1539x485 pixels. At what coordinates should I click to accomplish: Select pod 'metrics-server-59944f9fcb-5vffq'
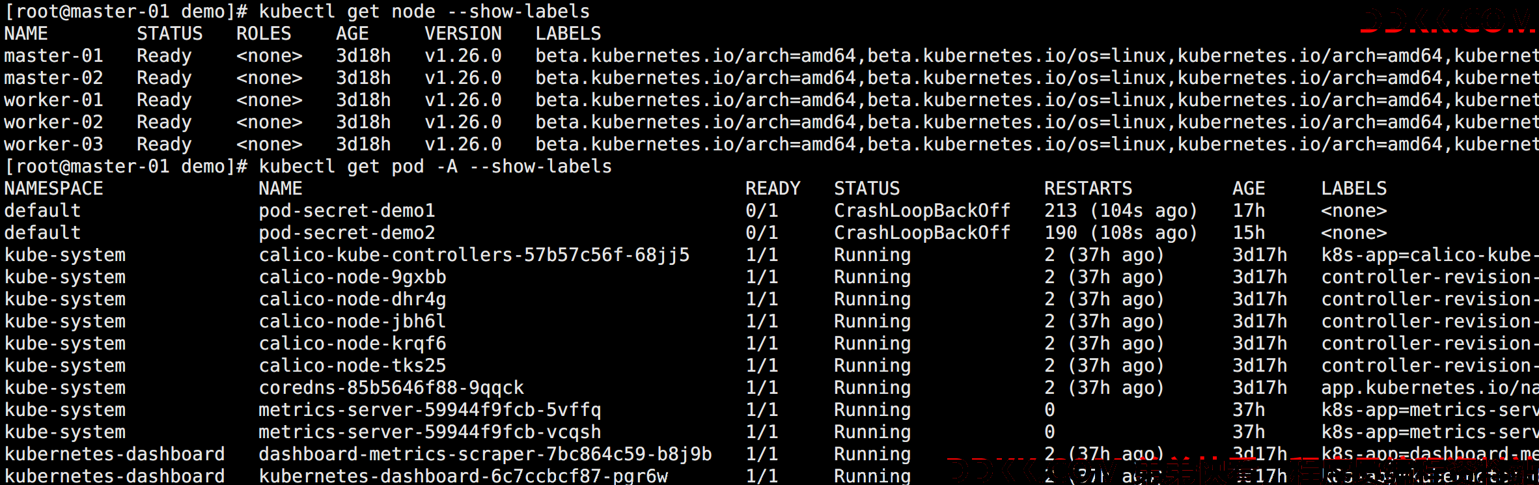coord(430,410)
